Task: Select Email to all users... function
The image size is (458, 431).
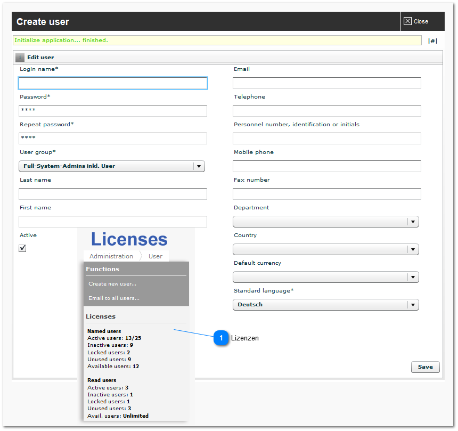Action: [114, 298]
